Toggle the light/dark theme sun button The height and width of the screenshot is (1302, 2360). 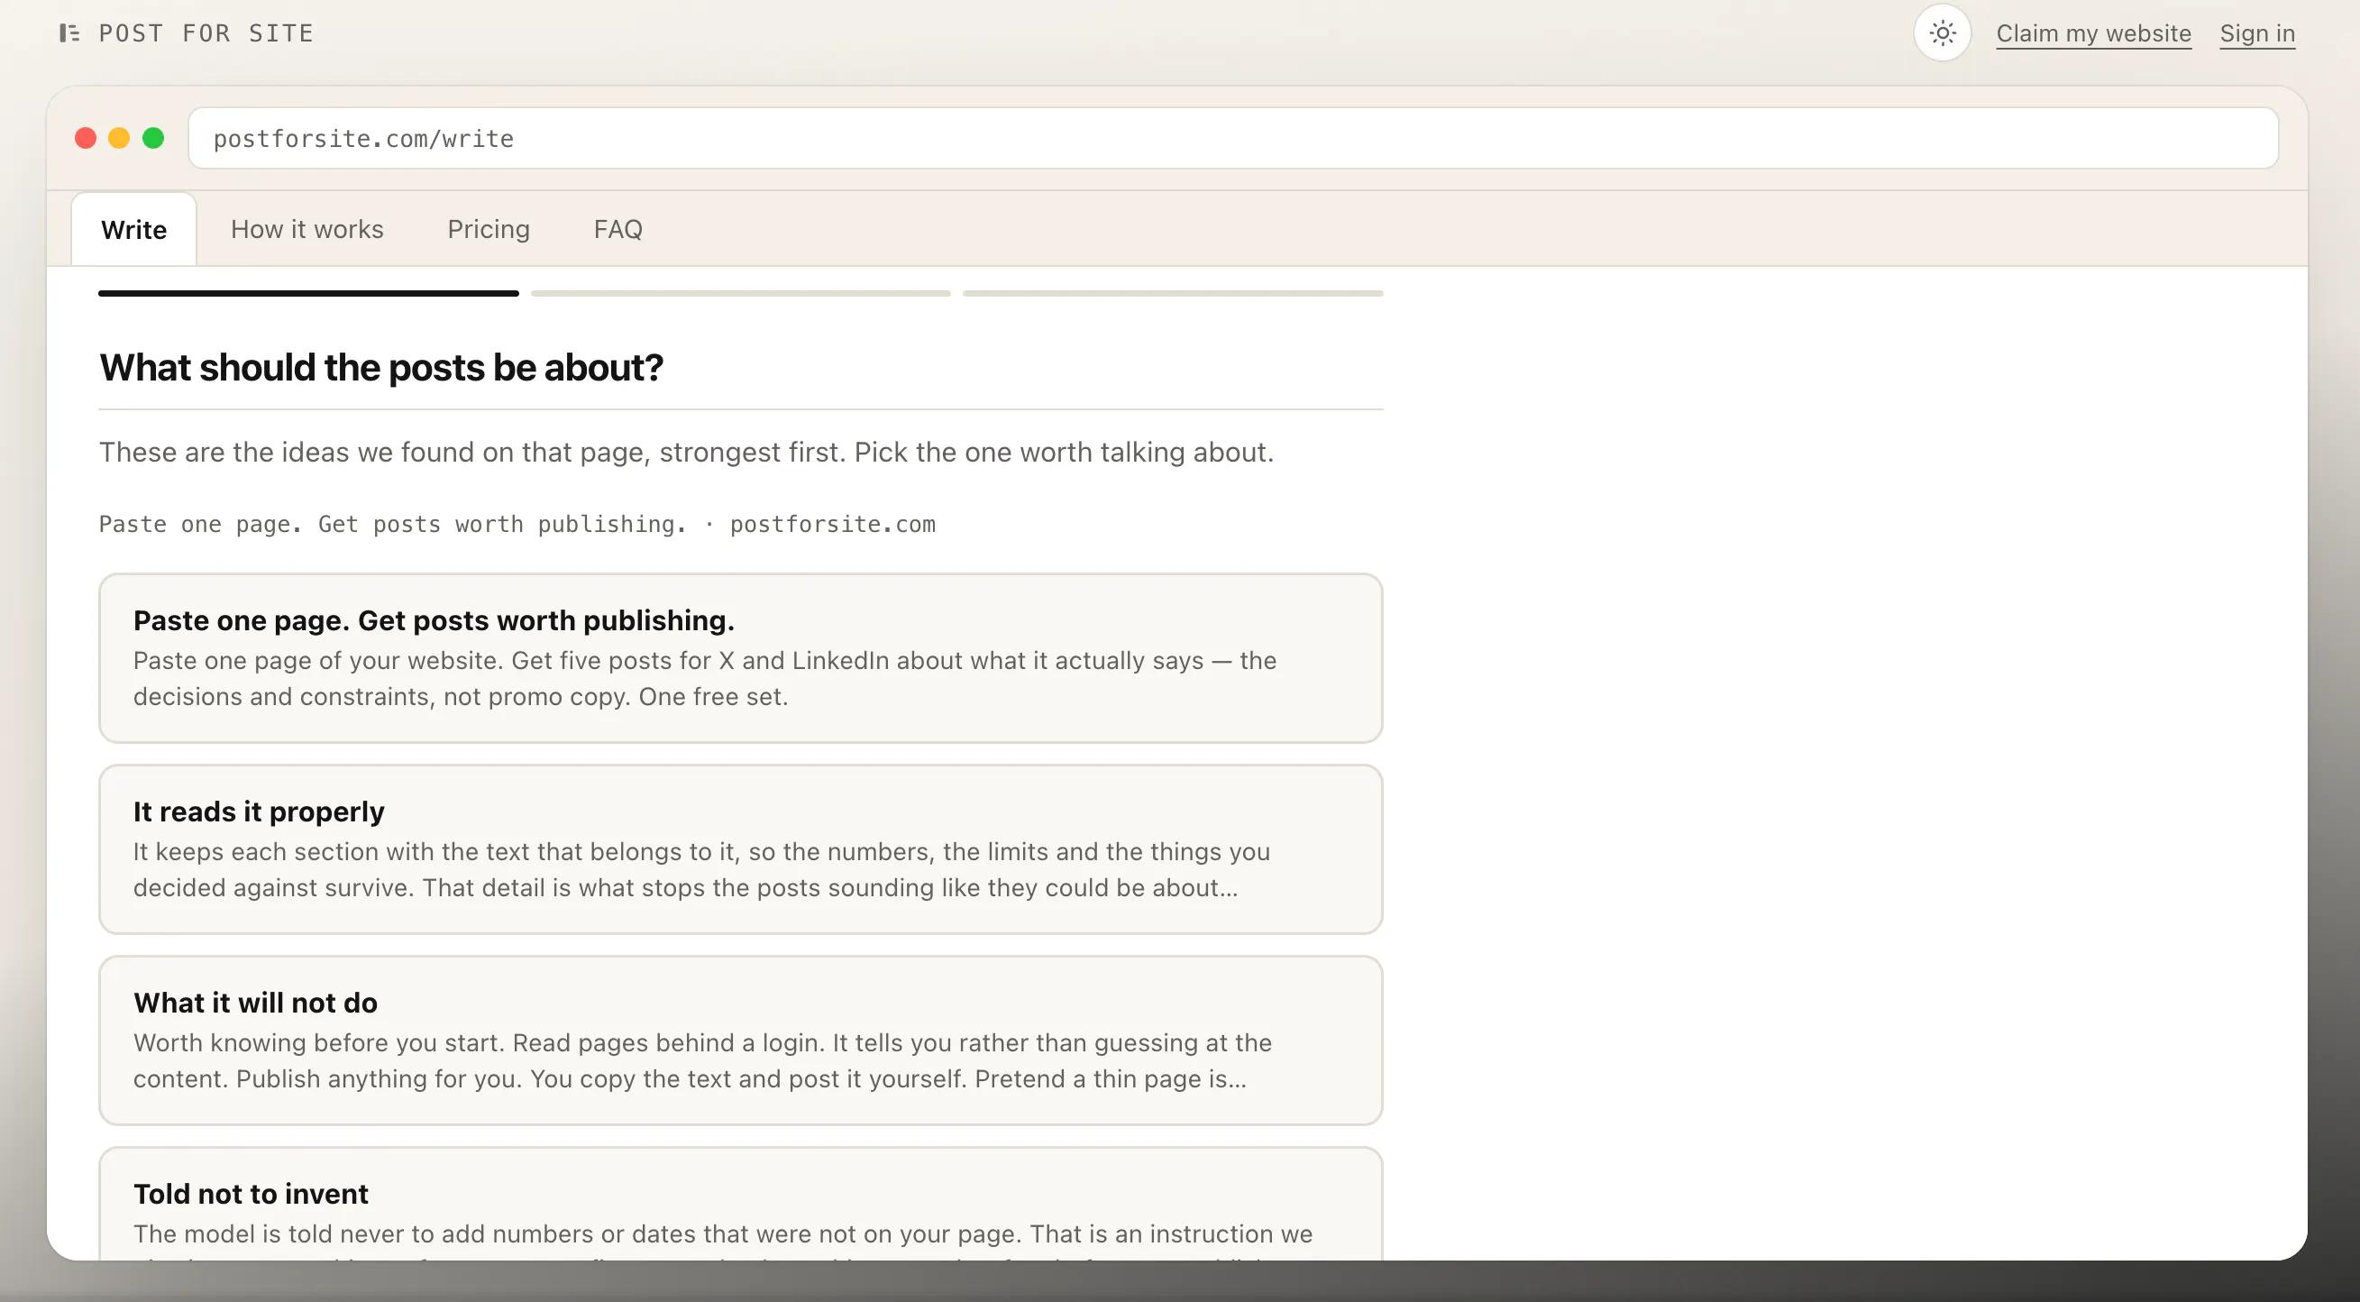(x=1943, y=33)
